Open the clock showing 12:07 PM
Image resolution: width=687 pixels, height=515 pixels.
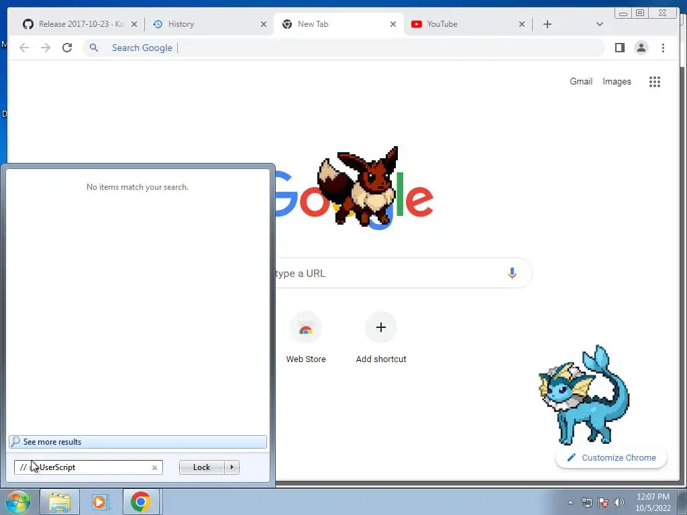653,502
